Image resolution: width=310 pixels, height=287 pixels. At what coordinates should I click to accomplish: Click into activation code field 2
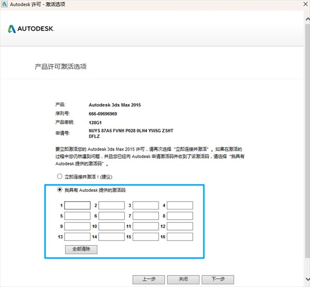(112, 205)
